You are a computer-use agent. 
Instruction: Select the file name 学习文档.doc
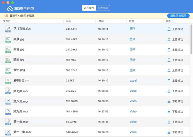[x=22, y=29]
